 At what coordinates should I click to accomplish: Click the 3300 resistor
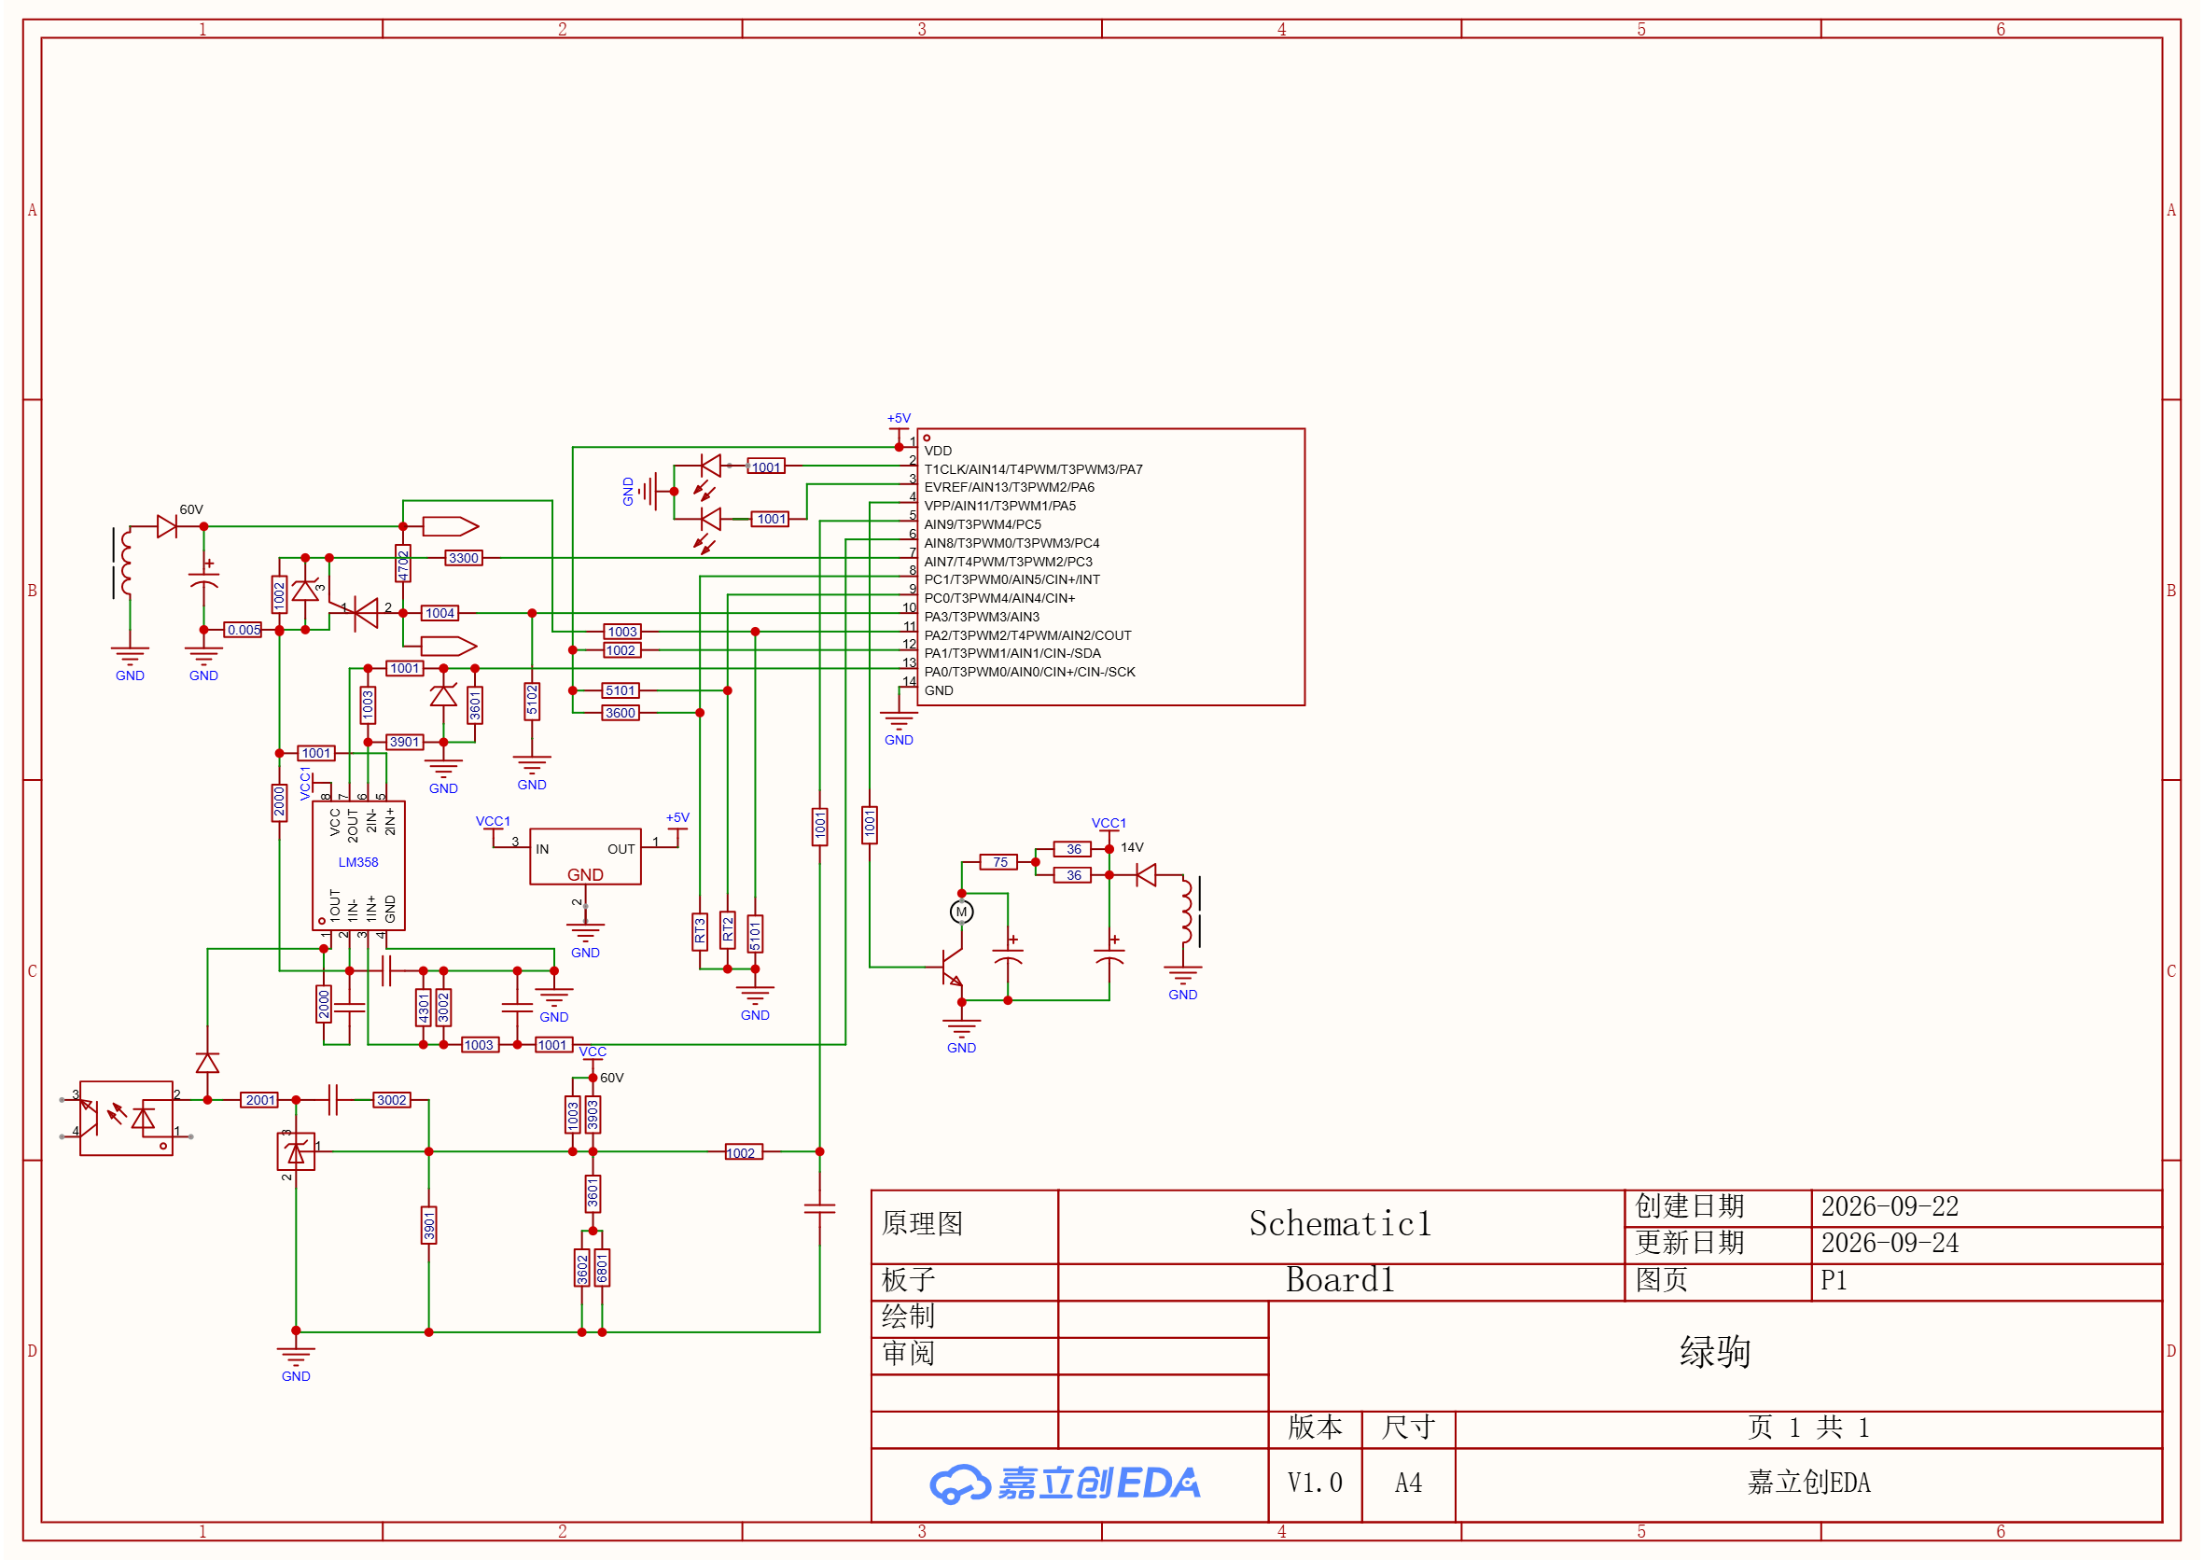click(463, 558)
